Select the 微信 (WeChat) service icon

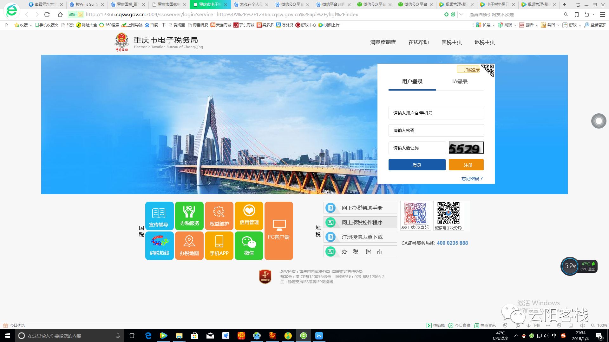[249, 245]
